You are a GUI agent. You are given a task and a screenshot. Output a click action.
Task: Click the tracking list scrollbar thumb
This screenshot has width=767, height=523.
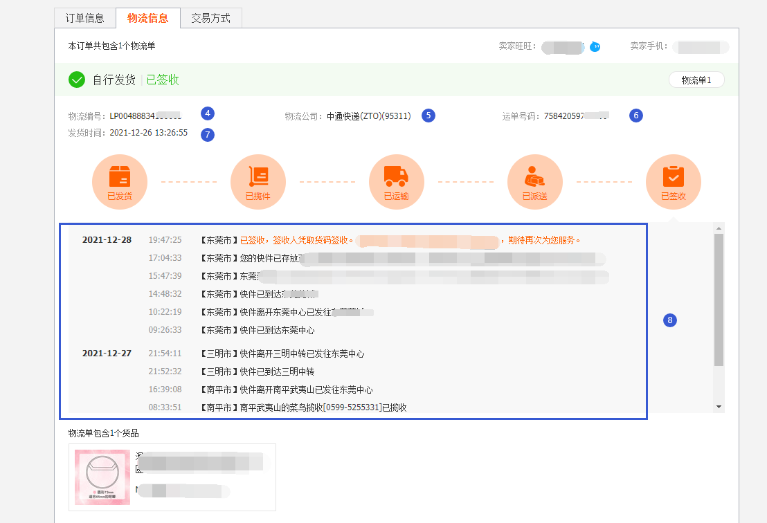pos(719,299)
